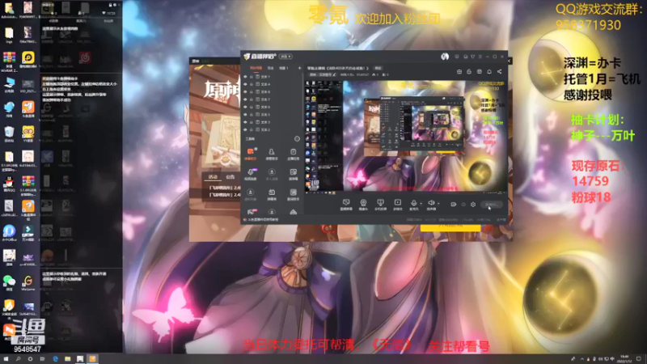Expand the microphone options arrow
The image size is (647, 364).
[x=421, y=204]
